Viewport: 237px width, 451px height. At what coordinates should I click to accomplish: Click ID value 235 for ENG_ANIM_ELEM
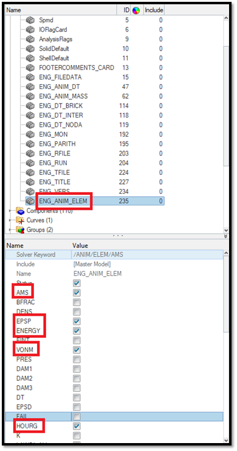click(124, 201)
